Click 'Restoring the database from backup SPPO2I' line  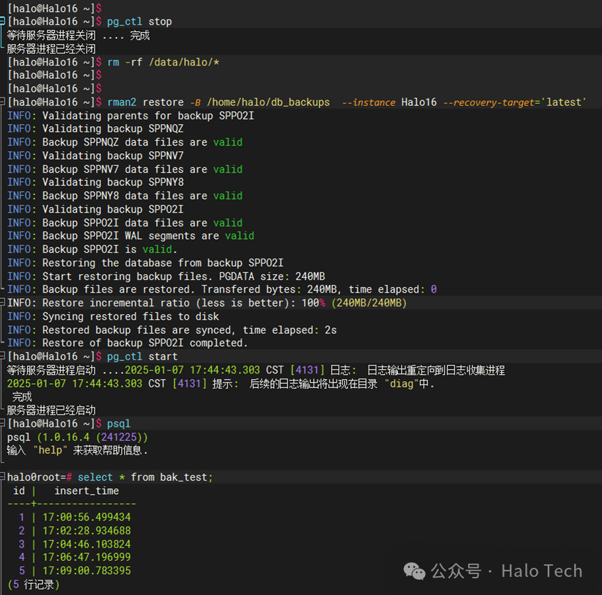tap(145, 263)
